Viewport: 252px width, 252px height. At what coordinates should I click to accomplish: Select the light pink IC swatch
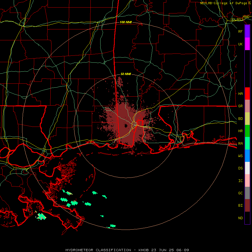pyautogui.click(x=247, y=181)
